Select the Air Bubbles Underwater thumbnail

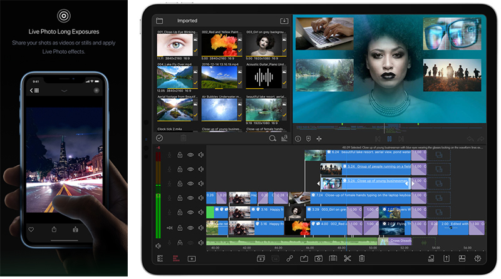pos(219,109)
